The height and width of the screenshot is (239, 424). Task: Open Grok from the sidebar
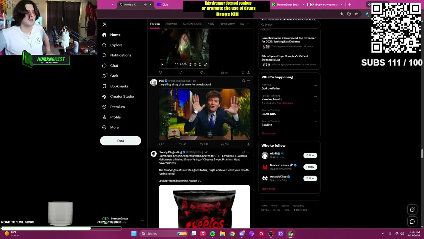pos(110,76)
